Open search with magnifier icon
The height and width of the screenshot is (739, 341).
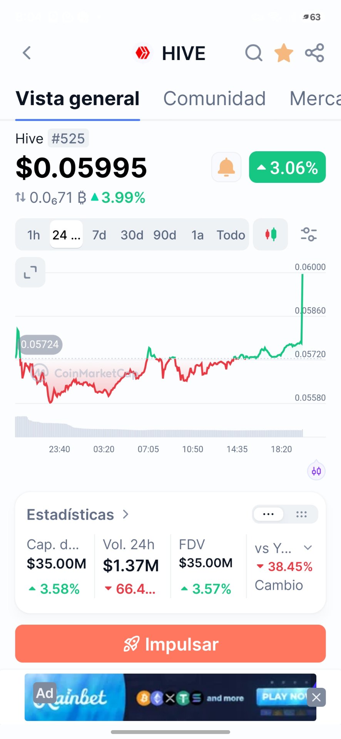point(254,53)
